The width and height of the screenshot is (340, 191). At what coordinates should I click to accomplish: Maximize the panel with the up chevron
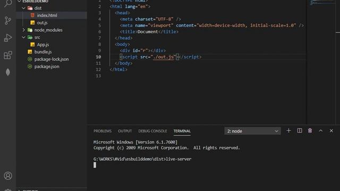(x=321, y=131)
